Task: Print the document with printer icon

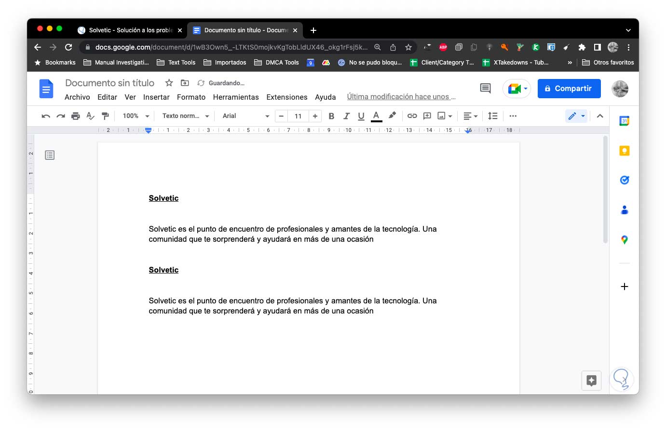Action: tap(76, 116)
